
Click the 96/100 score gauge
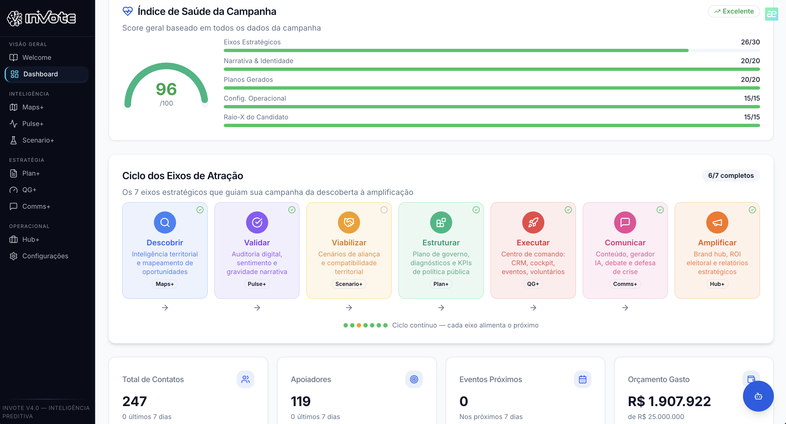coord(166,85)
